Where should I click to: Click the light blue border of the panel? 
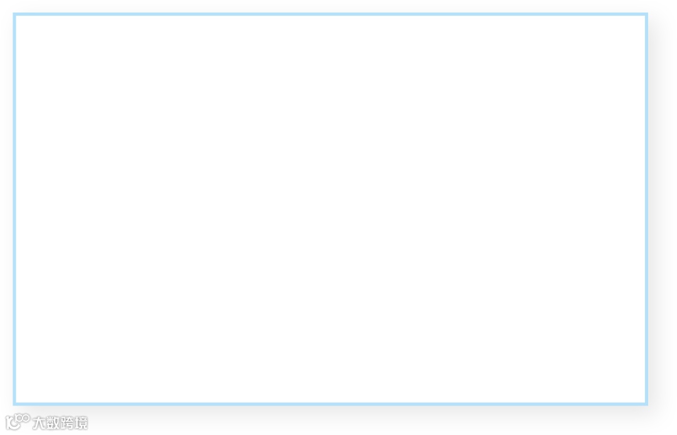pos(330,14)
